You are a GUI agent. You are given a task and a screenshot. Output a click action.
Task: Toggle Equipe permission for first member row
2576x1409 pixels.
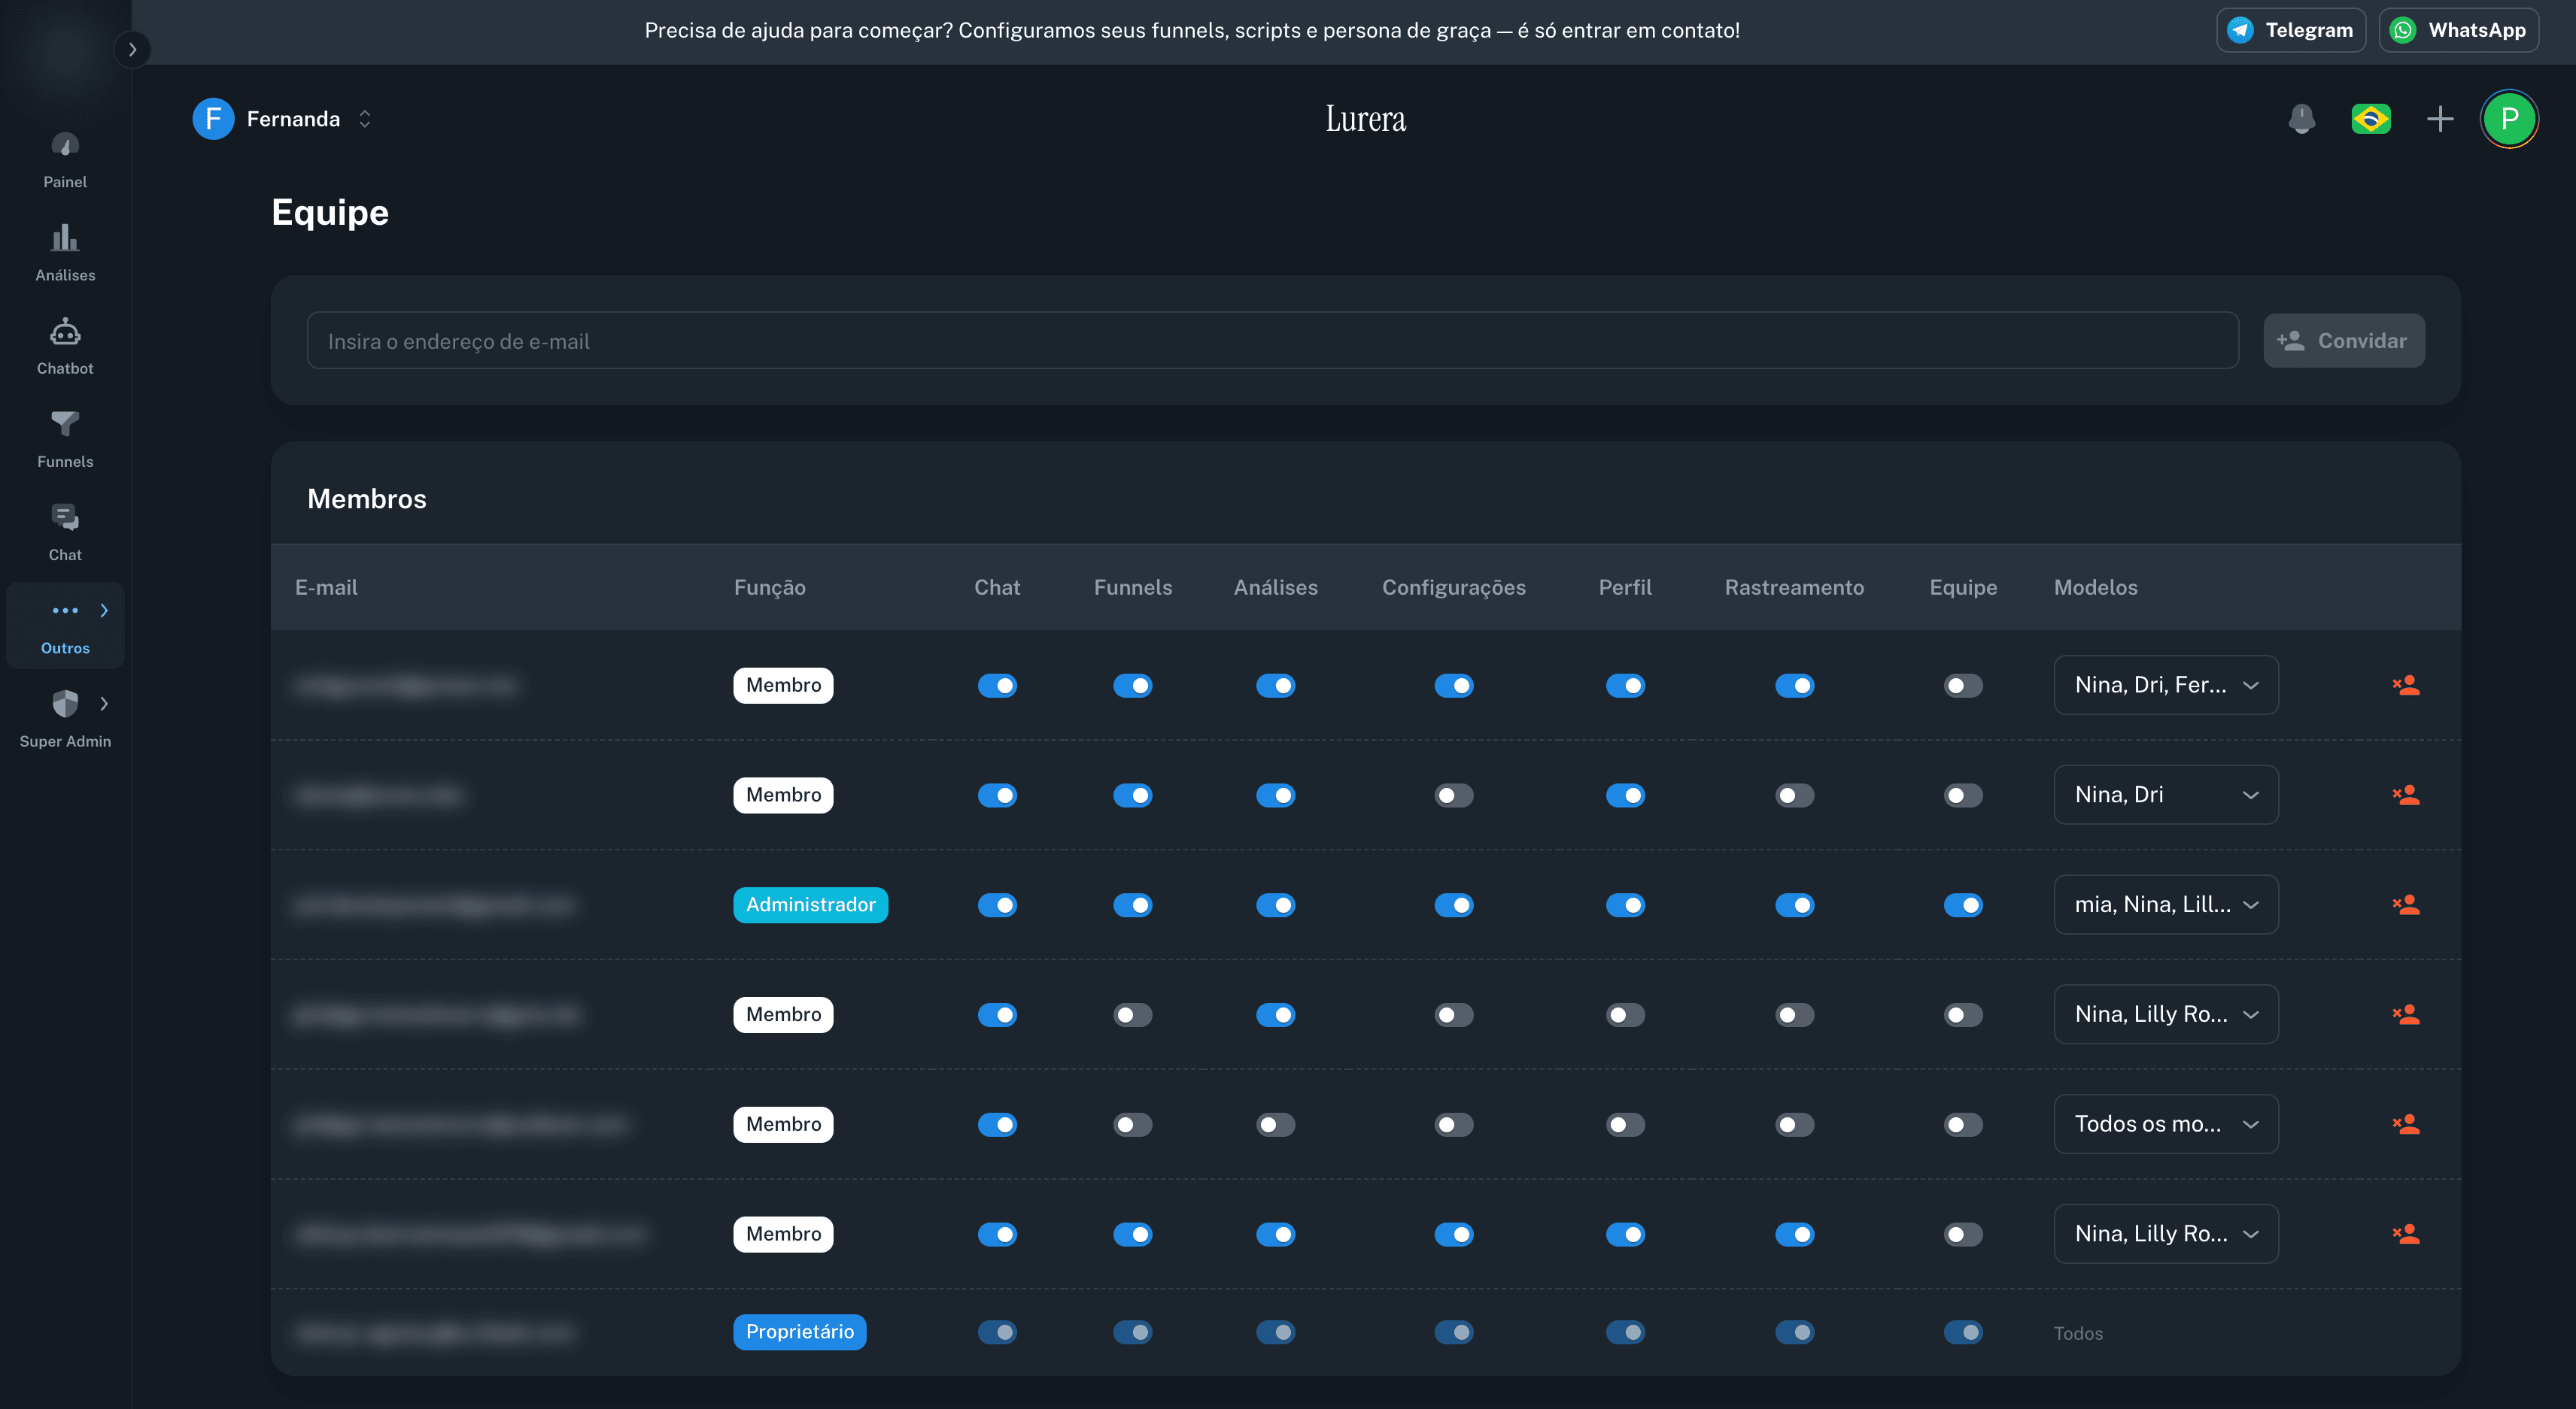(1963, 686)
